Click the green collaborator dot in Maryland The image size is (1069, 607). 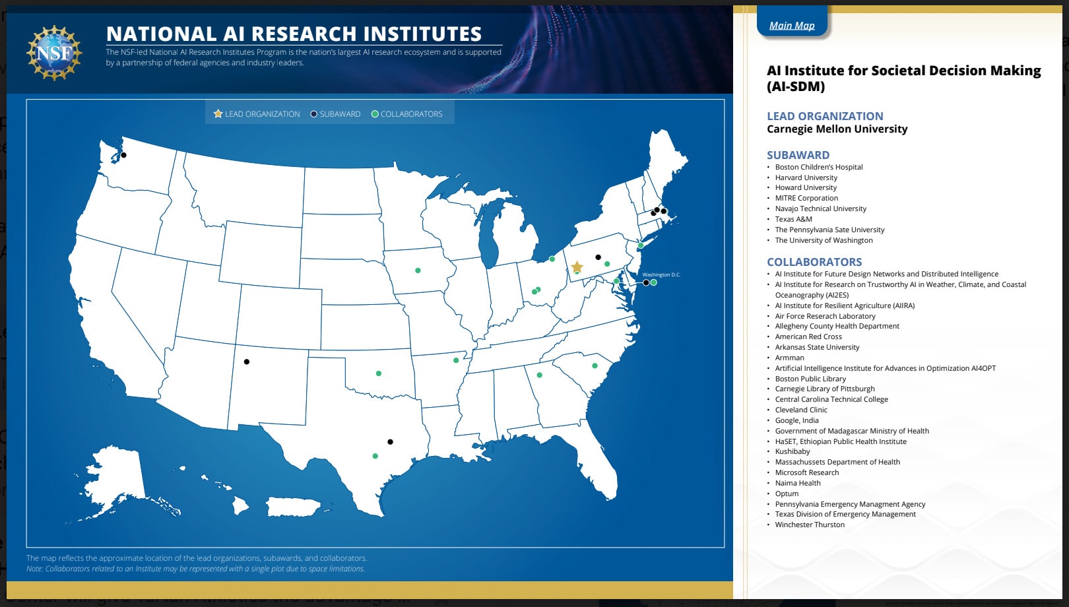coord(616,281)
